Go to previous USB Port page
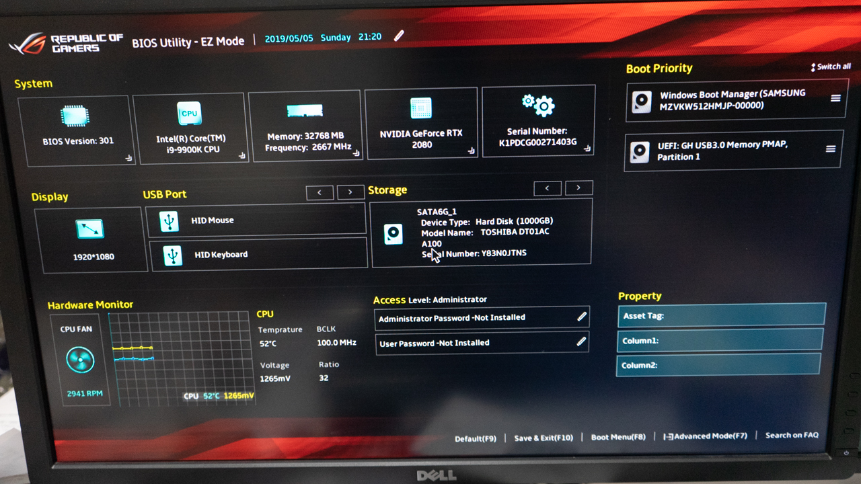 tap(320, 193)
